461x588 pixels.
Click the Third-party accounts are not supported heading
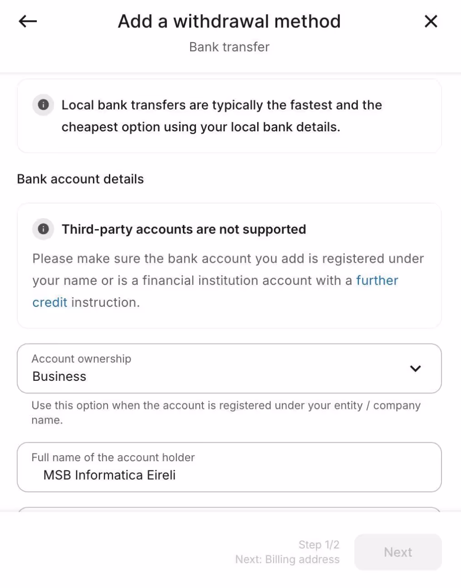click(x=184, y=229)
